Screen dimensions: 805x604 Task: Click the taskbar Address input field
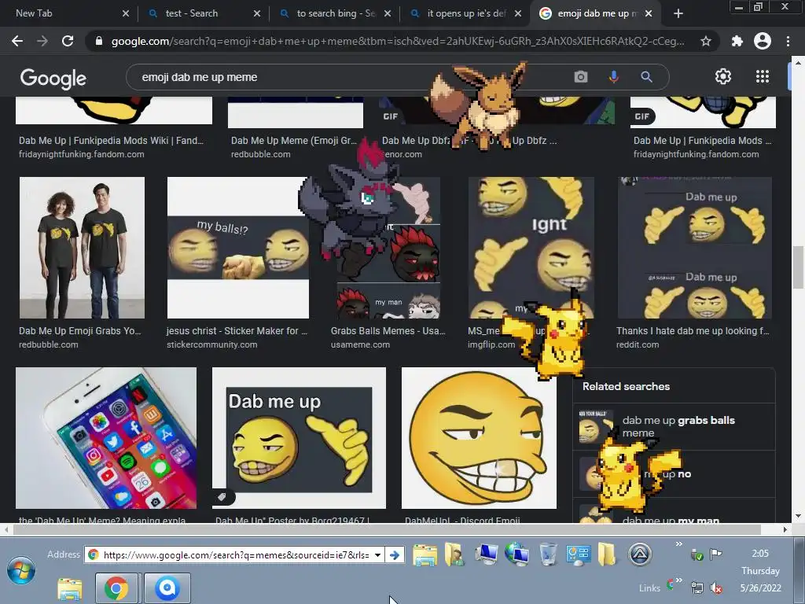[236, 554]
